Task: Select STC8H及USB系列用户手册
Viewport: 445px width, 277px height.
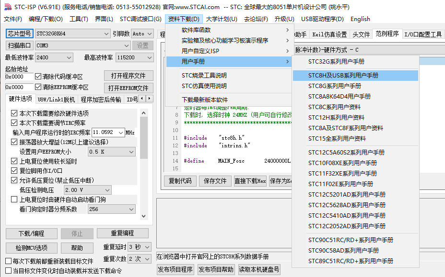Action: tap(355, 75)
